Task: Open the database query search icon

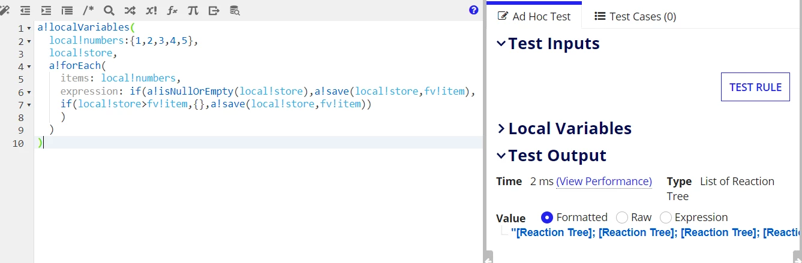Action: point(235,10)
